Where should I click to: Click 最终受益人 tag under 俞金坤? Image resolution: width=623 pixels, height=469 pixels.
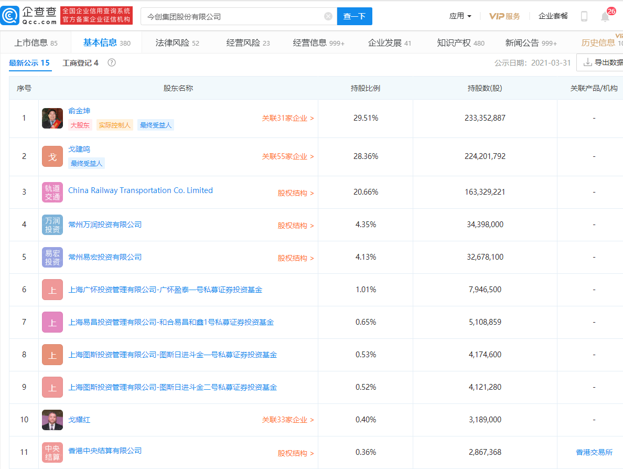(x=156, y=125)
